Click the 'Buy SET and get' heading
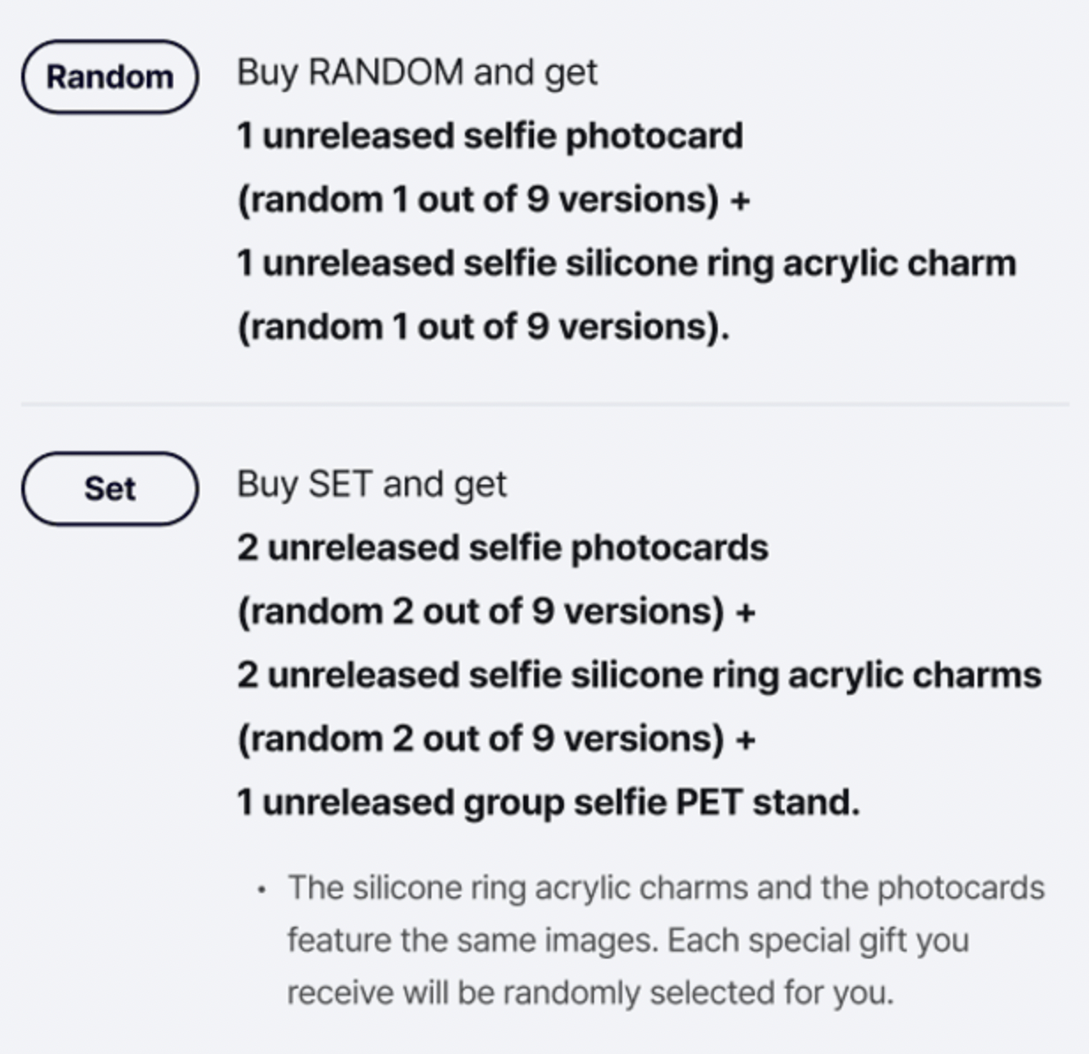This screenshot has height=1054, width=1089. 371,485
